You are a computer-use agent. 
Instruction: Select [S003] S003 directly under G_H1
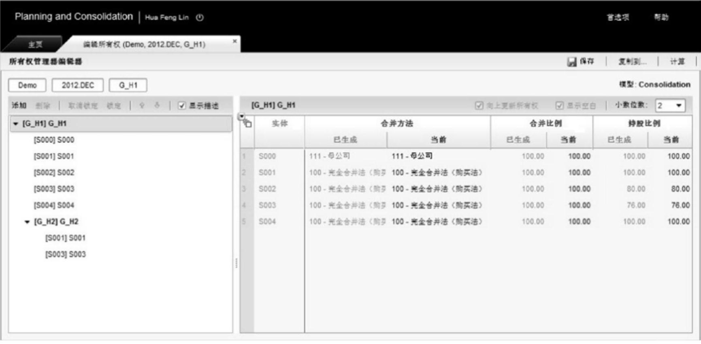[x=54, y=189]
